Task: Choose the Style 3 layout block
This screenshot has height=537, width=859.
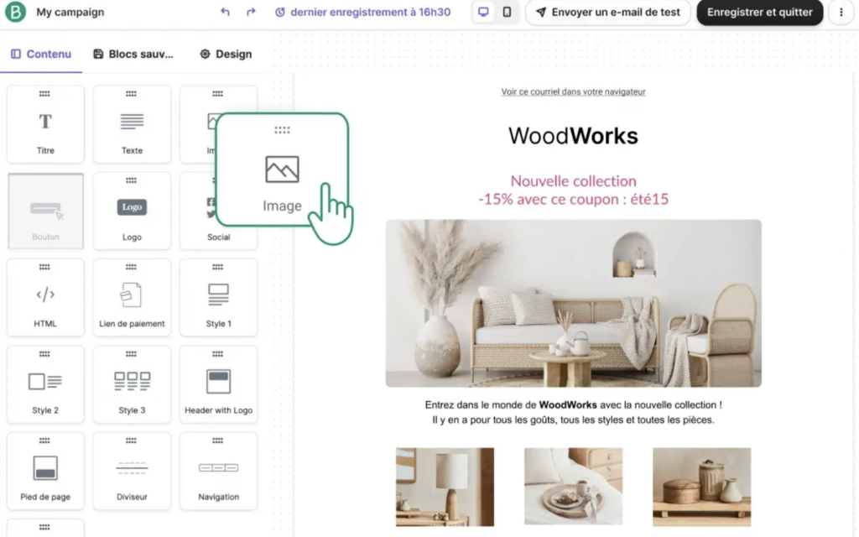Action: point(132,384)
